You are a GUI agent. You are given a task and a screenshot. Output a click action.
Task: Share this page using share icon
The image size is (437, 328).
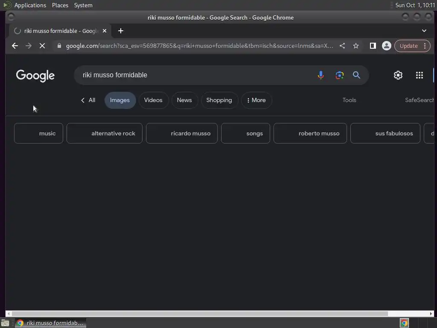coord(342,46)
